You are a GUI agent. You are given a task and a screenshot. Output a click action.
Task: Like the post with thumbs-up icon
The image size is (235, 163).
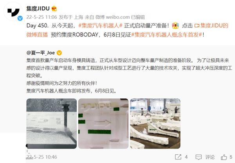tap(224, 157)
